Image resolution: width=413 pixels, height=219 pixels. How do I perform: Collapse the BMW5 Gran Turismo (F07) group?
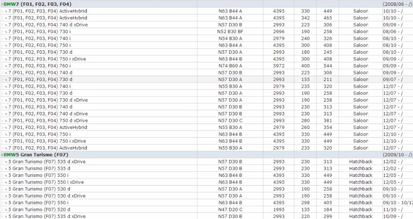pyautogui.click(x=2, y=155)
